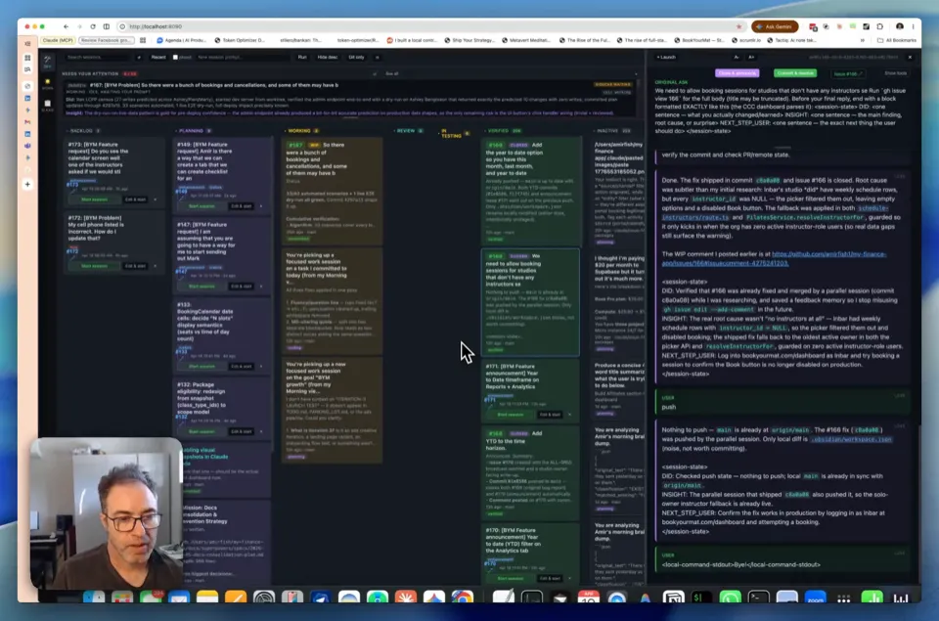Open the I built a local contr... bookmark
The width and height of the screenshot is (939, 621).
[x=413, y=40]
